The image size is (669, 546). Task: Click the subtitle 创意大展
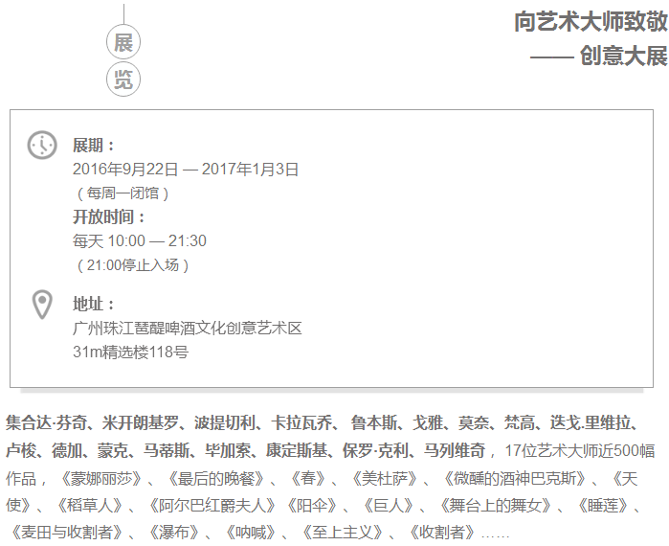[623, 57]
